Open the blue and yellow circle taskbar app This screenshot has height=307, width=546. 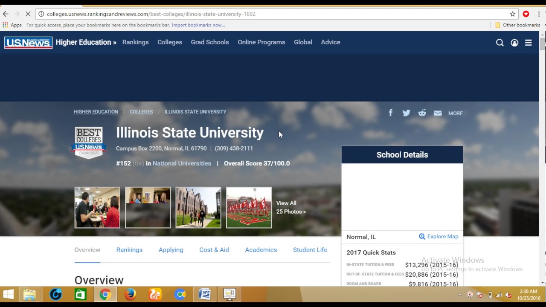(180, 294)
